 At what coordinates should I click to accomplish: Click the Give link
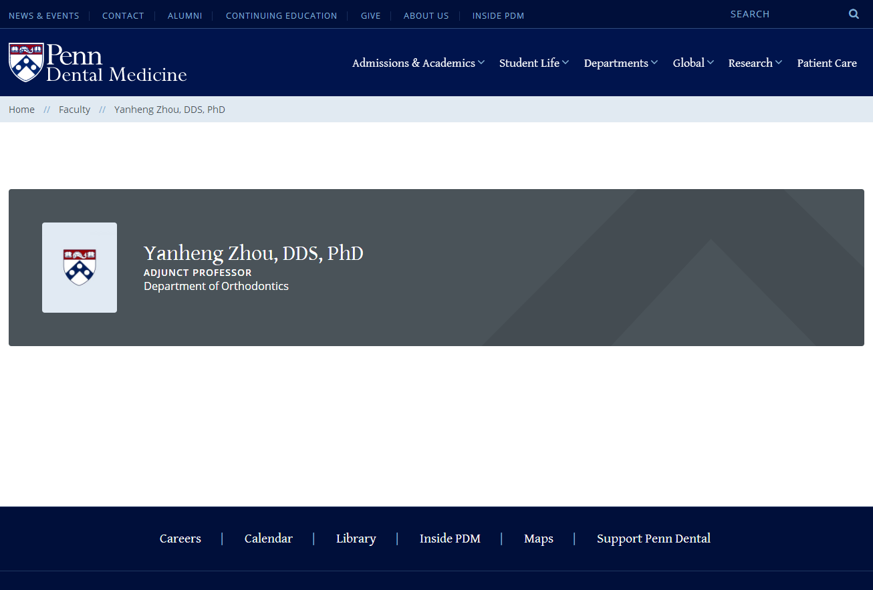pos(370,15)
